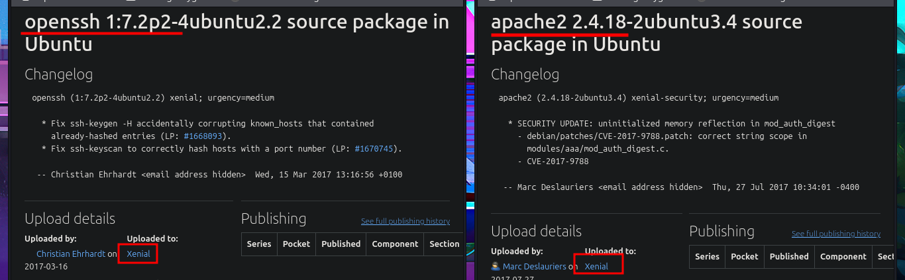This screenshot has width=905, height=280.
Task: Open the Xenial link on apache2 page
Action: tap(596, 266)
